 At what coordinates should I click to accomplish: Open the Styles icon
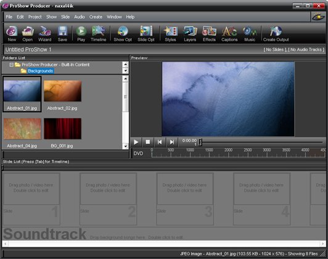[171, 33]
